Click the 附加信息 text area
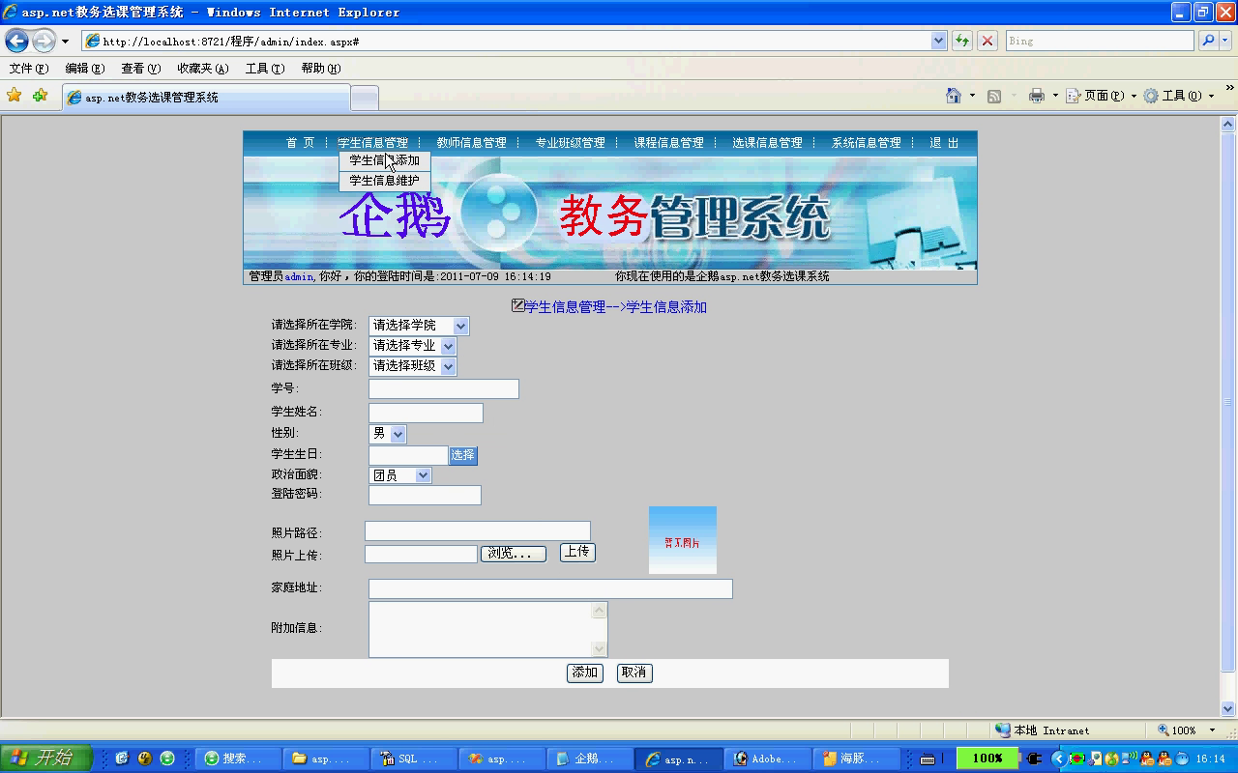 click(488, 629)
